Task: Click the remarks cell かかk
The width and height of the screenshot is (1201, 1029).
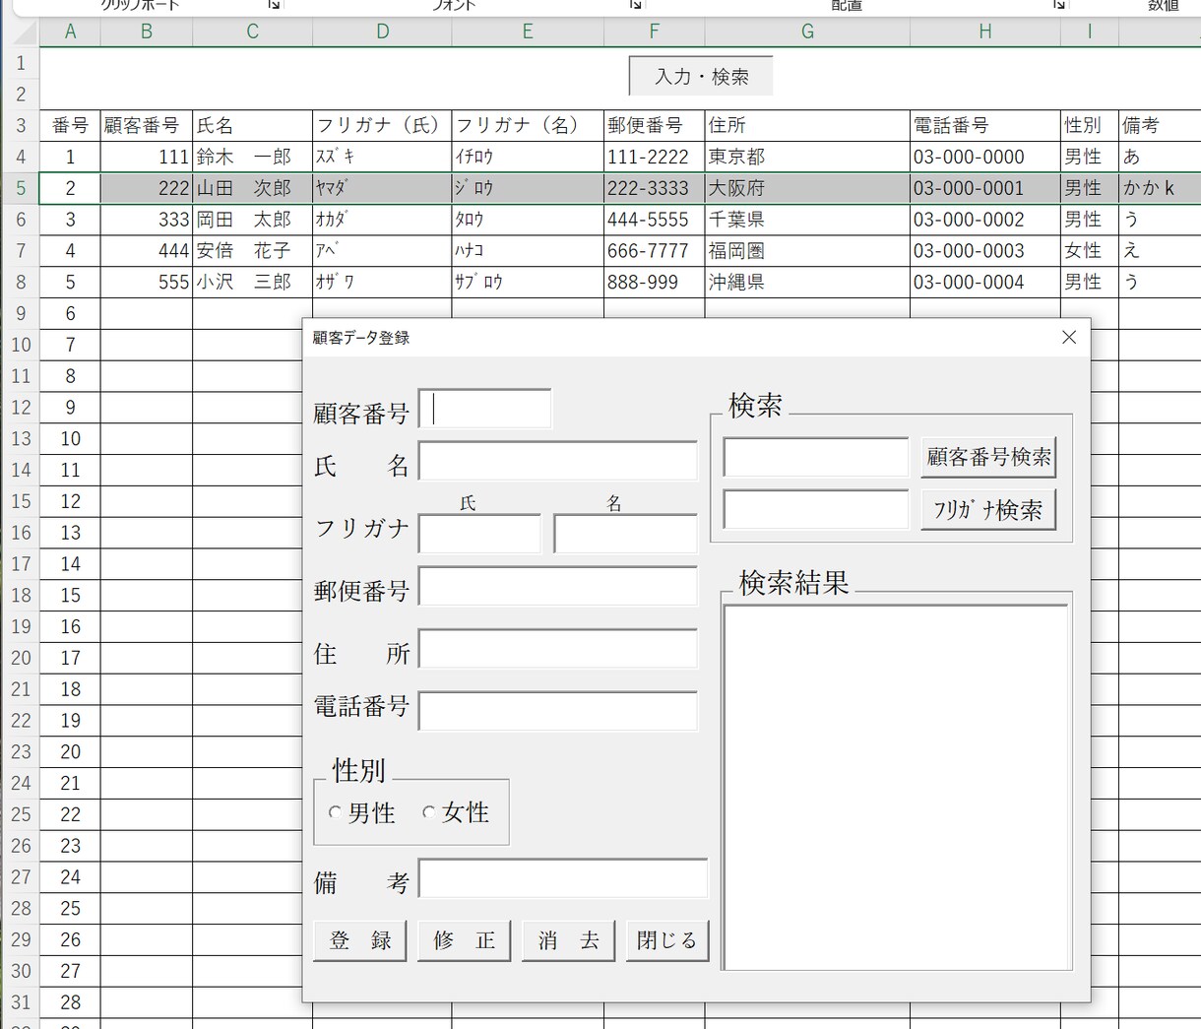Action: point(1160,188)
